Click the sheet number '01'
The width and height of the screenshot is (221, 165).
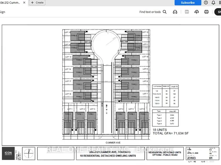(211, 158)
